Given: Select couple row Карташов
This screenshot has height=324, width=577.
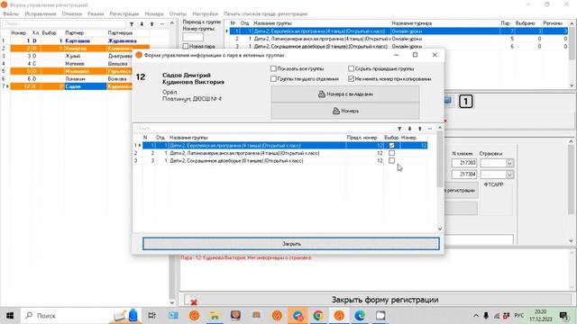Looking at the screenshot, I should 80,40.
